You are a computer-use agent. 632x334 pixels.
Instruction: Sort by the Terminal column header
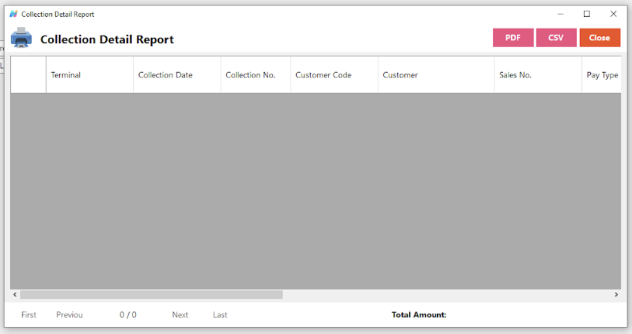click(x=90, y=75)
